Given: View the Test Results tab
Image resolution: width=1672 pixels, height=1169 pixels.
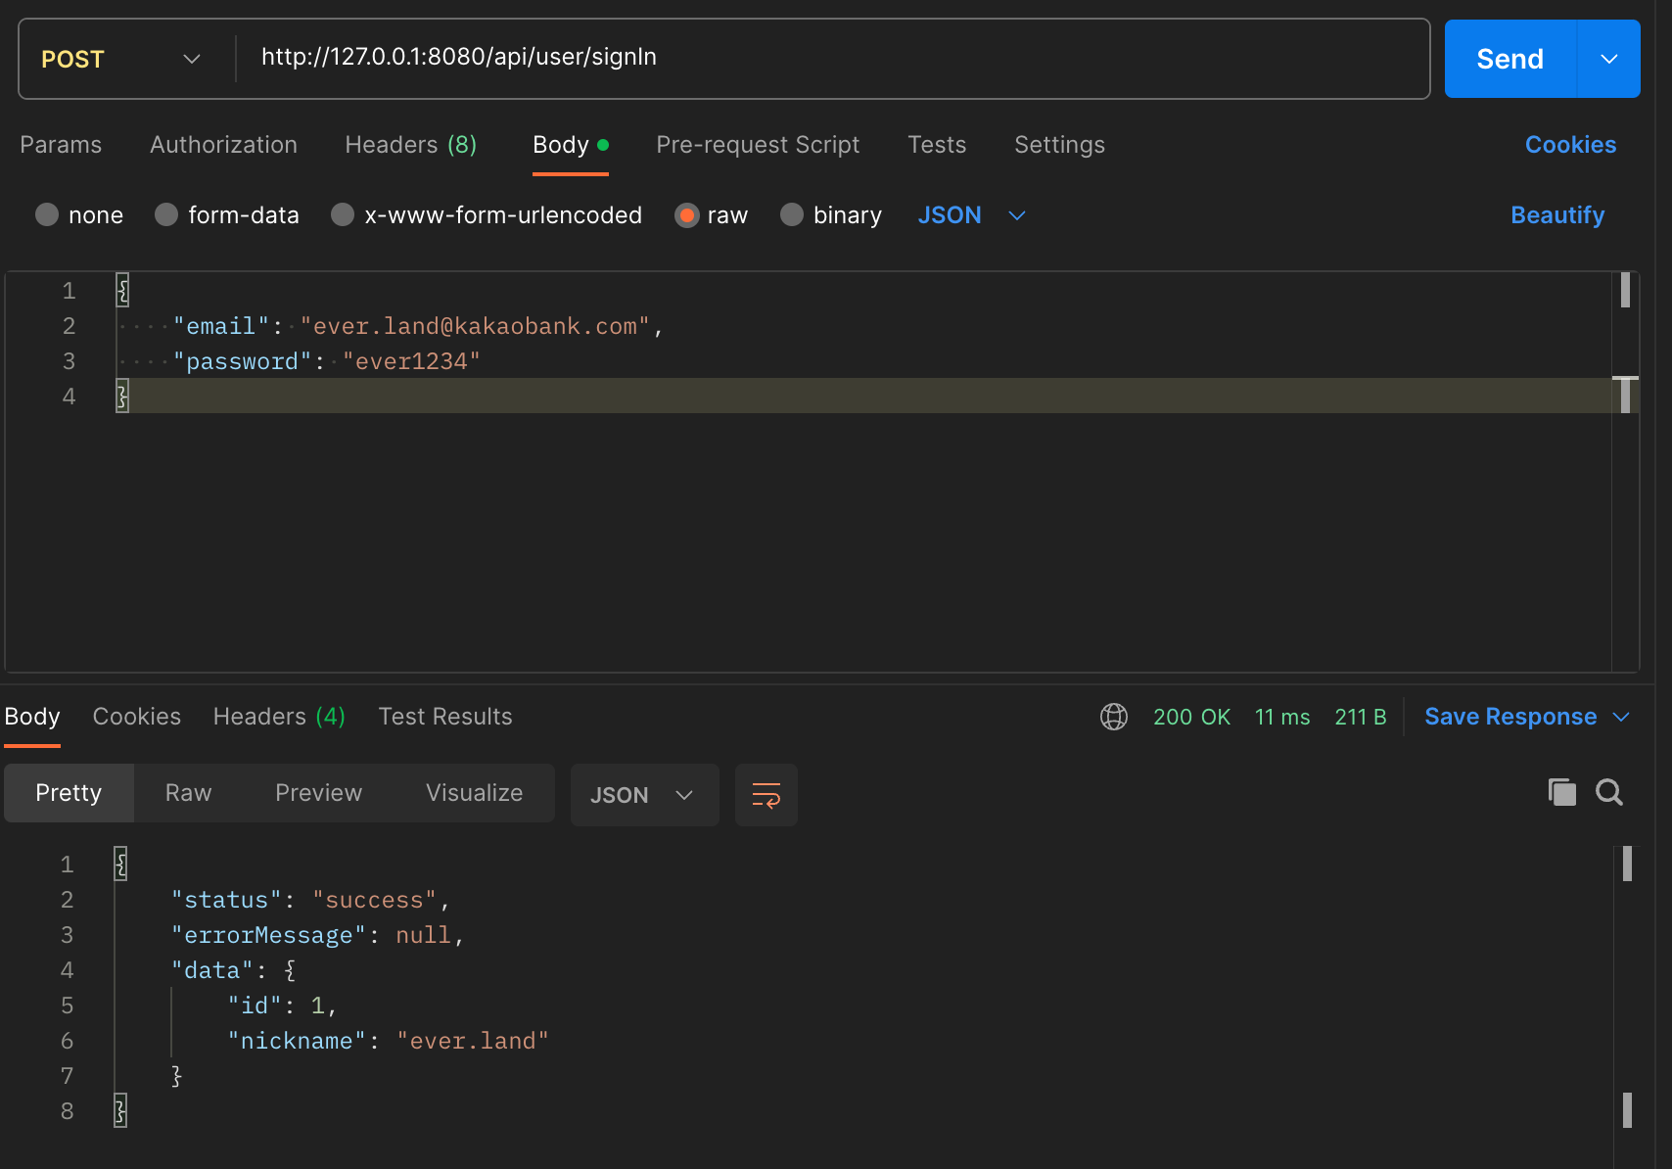Looking at the screenshot, I should tap(445, 717).
